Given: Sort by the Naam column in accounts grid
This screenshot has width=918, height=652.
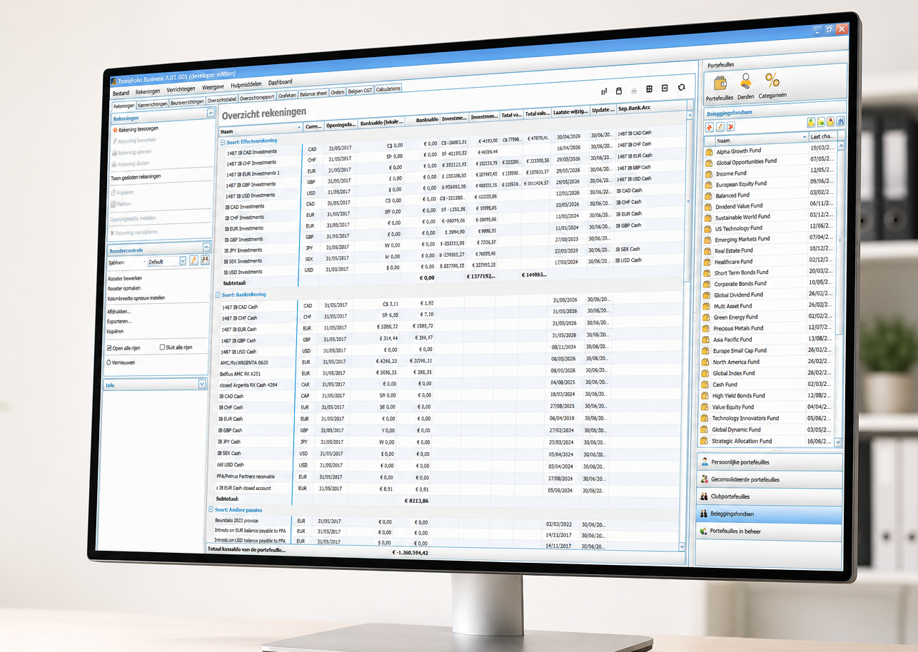Looking at the screenshot, I should 261,130.
